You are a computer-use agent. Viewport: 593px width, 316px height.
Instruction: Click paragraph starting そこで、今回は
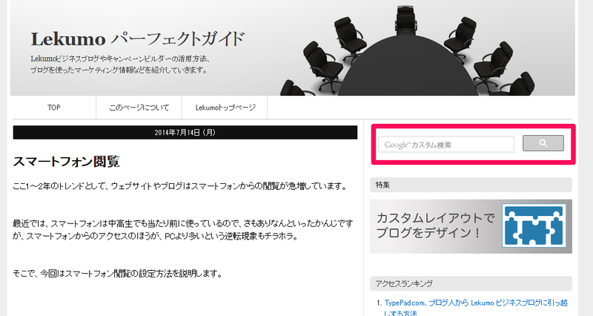(117, 273)
